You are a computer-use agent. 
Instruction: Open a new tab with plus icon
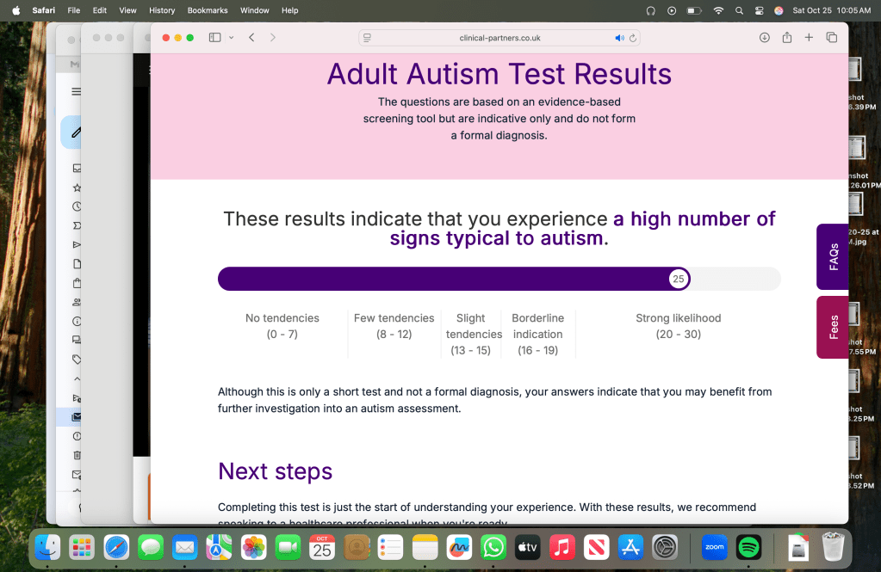(x=809, y=38)
